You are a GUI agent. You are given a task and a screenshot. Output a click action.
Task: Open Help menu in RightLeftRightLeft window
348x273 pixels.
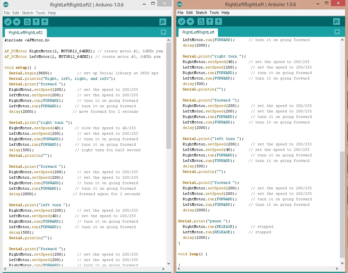coord(225,13)
